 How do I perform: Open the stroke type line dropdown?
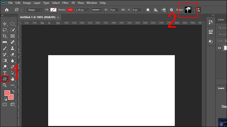coord(97,10)
